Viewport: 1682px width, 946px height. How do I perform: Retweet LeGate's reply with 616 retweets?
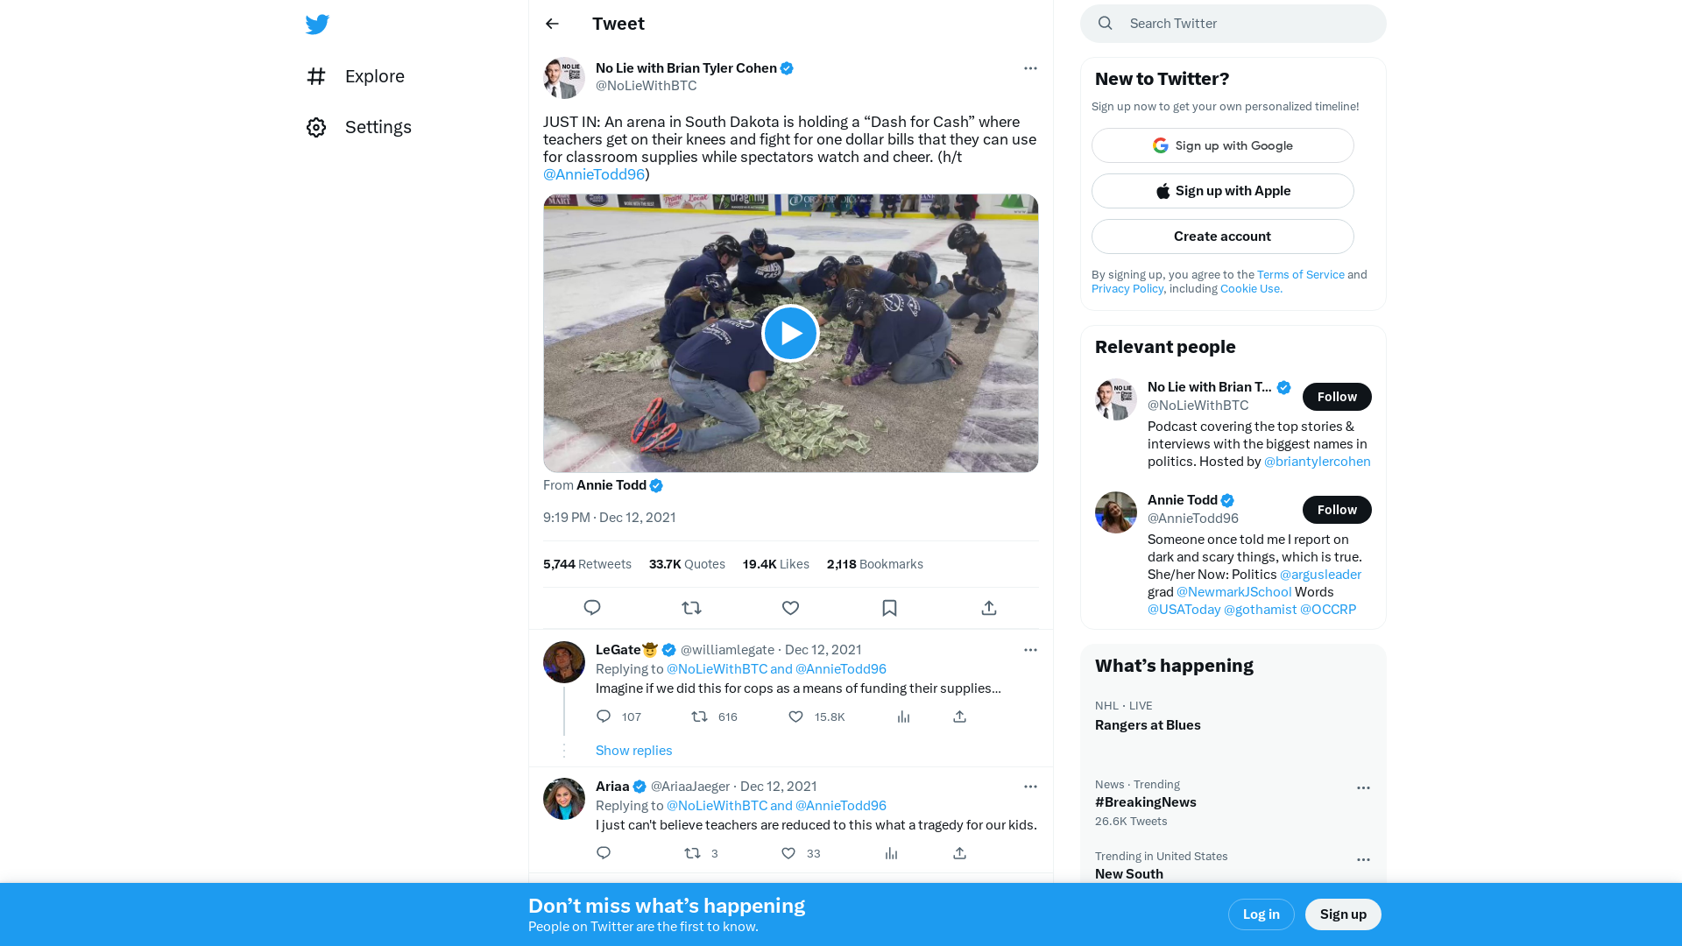click(699, 717)
